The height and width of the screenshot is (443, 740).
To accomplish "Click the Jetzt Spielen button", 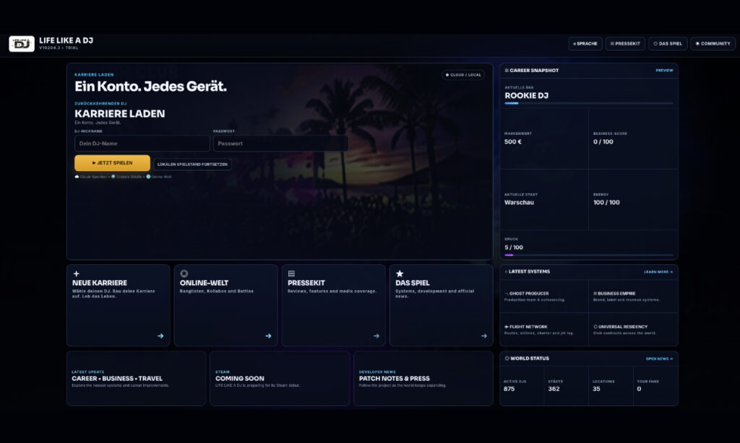I will (x=112, y=163).
